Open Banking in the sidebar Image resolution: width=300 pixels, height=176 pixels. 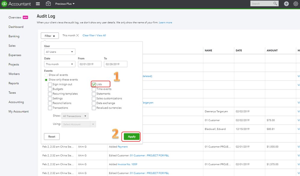click(14, 36)
